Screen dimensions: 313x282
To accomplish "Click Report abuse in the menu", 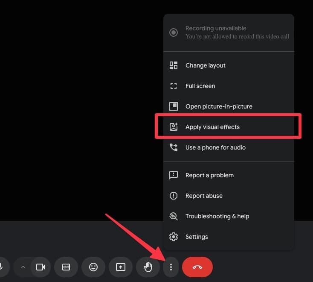I will click(x=229, y=196).
